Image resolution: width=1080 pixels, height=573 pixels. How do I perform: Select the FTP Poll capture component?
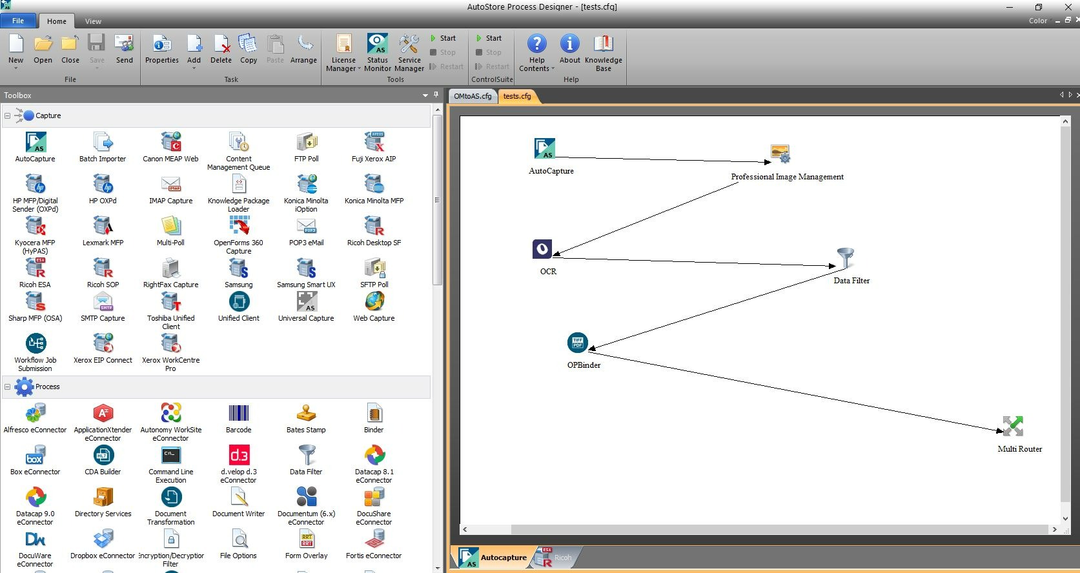307,142
